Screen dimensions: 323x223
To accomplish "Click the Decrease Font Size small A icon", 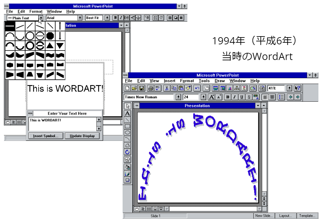I will point(219,97).
